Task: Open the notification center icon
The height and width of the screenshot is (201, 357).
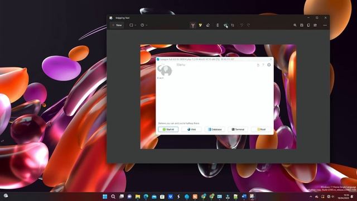Action: point(353,197)
